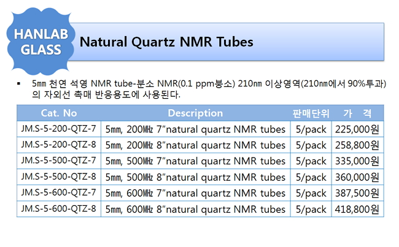Select cell 'JM.S-5-500-QTZ-7'
This screenshot has height=247, width=399.
coord(58,161)
